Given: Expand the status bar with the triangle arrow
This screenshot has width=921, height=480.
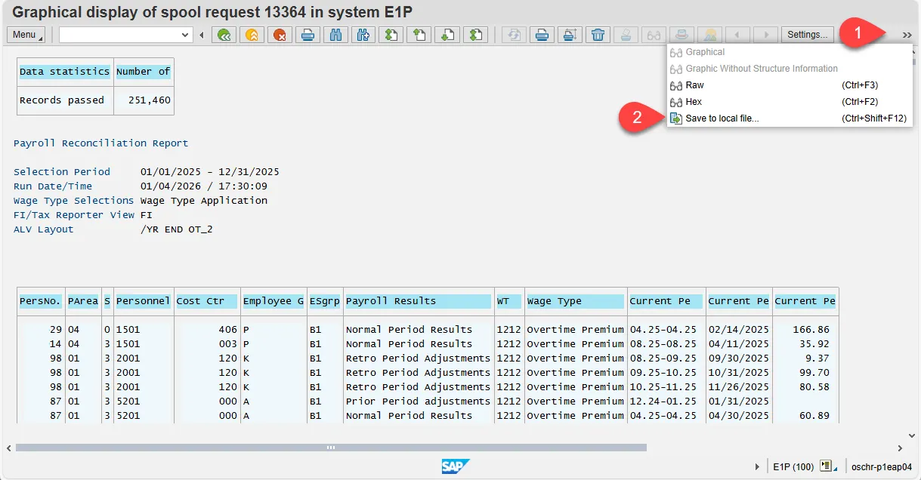Looking at the screenshot, I should pos(758,466).
